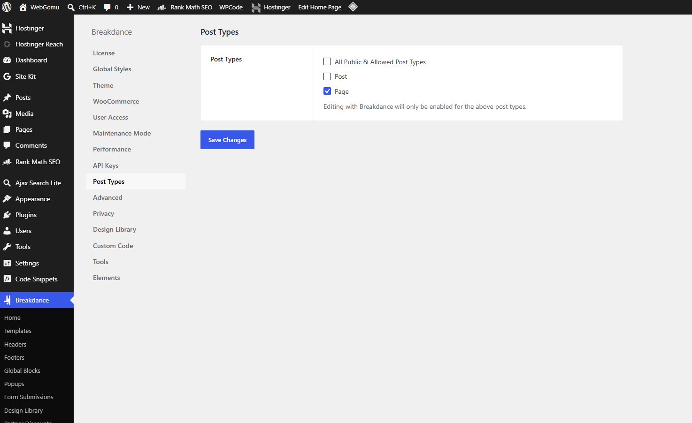The image size is (692, 423).
Task: Click the Site Kit Google icon
Action: [x=7, y=76]
